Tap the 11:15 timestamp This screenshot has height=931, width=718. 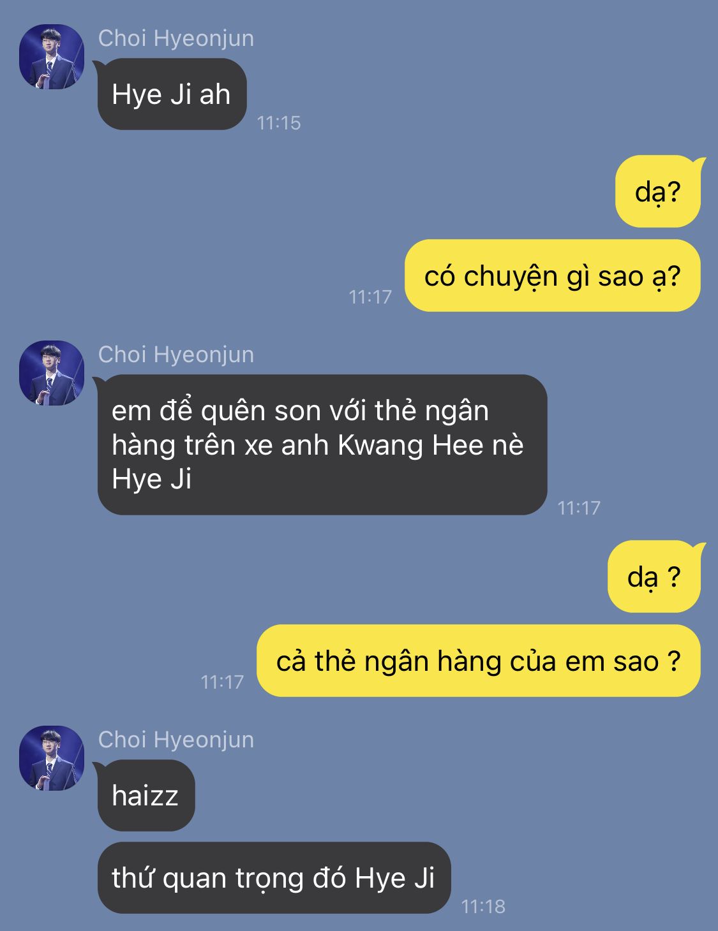pyautogui.click(x=279, y=122)
